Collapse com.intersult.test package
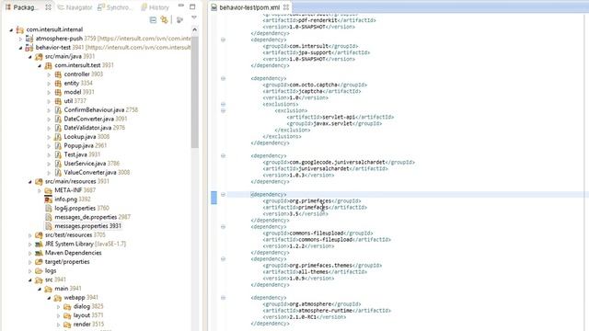 pos(40,65)
